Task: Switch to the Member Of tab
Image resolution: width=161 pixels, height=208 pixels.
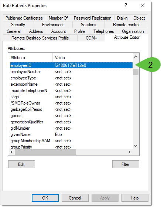Action: [x=58, y=18]
